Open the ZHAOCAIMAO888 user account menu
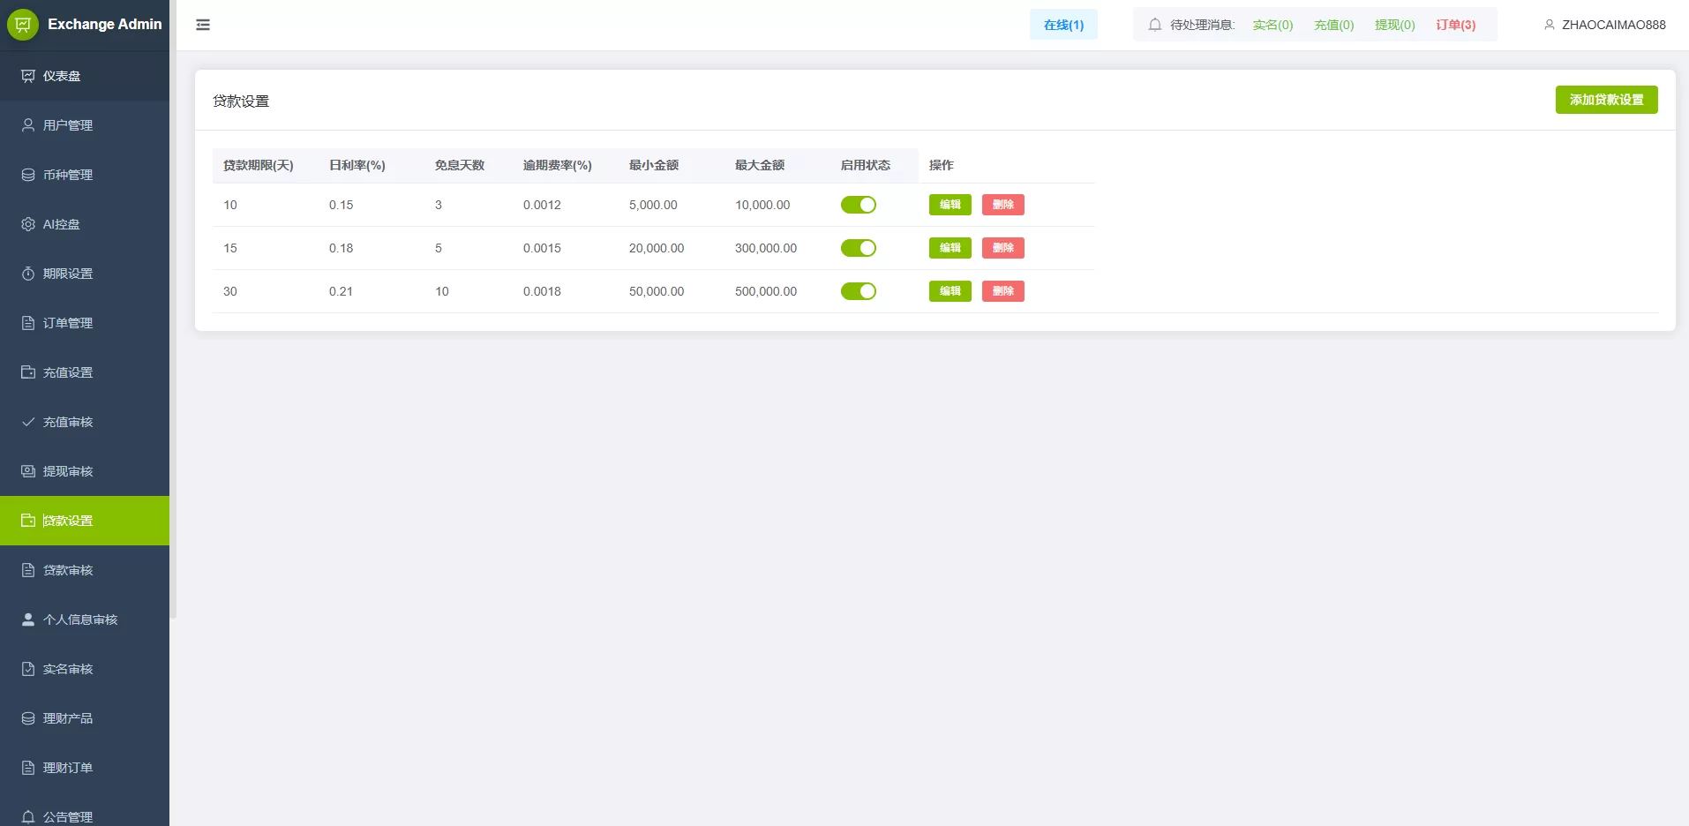 (x=1604, y=25)
